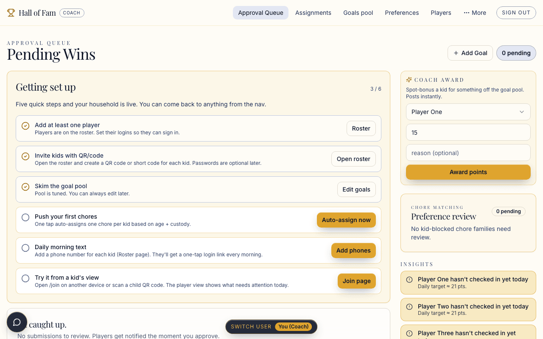Viewport: 543px width, 339px height.
Task: Click the Add Goal button
Action: point(470,53)
